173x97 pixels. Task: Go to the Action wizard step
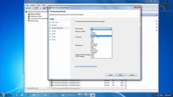coord(54,34)
